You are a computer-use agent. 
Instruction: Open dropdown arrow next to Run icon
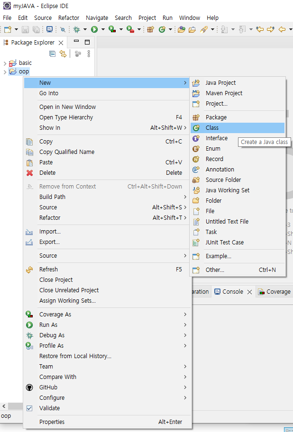point(103,29)
